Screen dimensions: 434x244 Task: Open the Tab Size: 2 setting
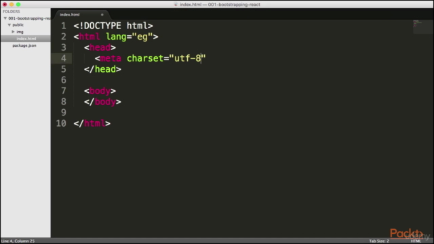tap(379, 241)
